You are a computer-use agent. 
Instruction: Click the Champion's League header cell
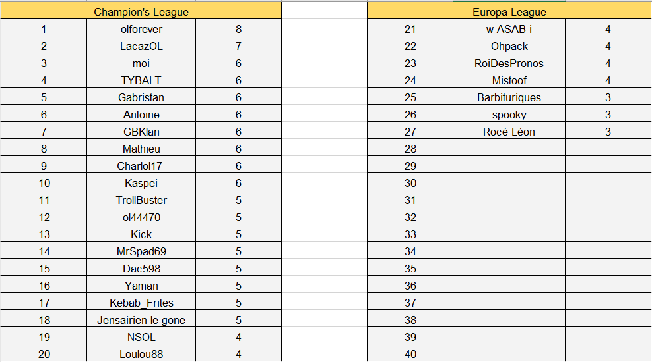pyautogui.click(x=141, y=12)
